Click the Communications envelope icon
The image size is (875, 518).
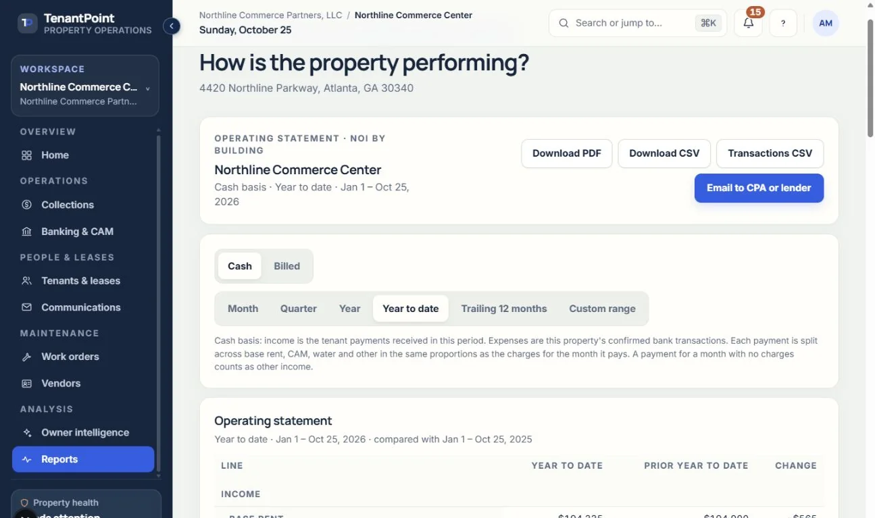pyautogui.click(x=27, y=307)
